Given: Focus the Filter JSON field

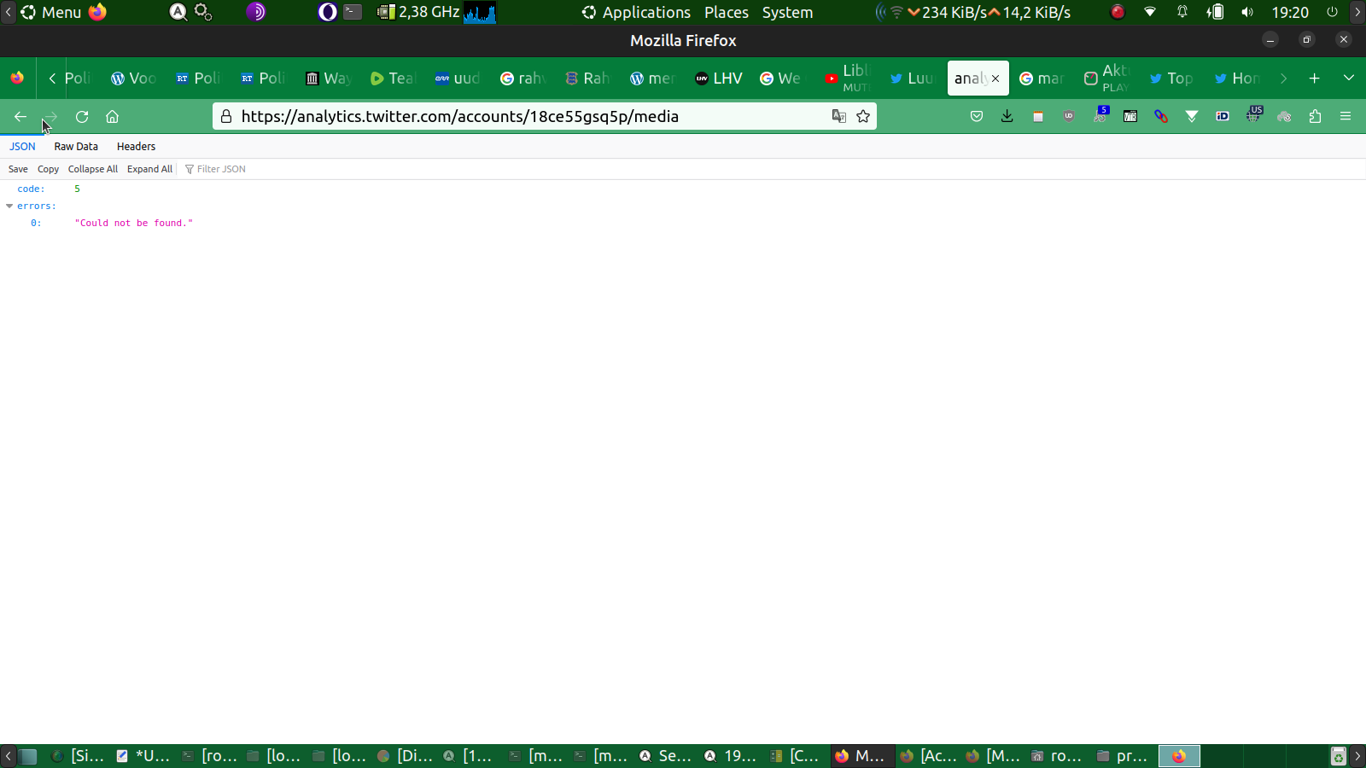Looking at the screenshot, I should pyautogui.click(x=221, y=169).
